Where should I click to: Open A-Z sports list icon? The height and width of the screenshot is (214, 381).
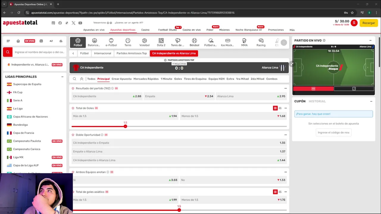pyautogui.click(x=51, y=41)
